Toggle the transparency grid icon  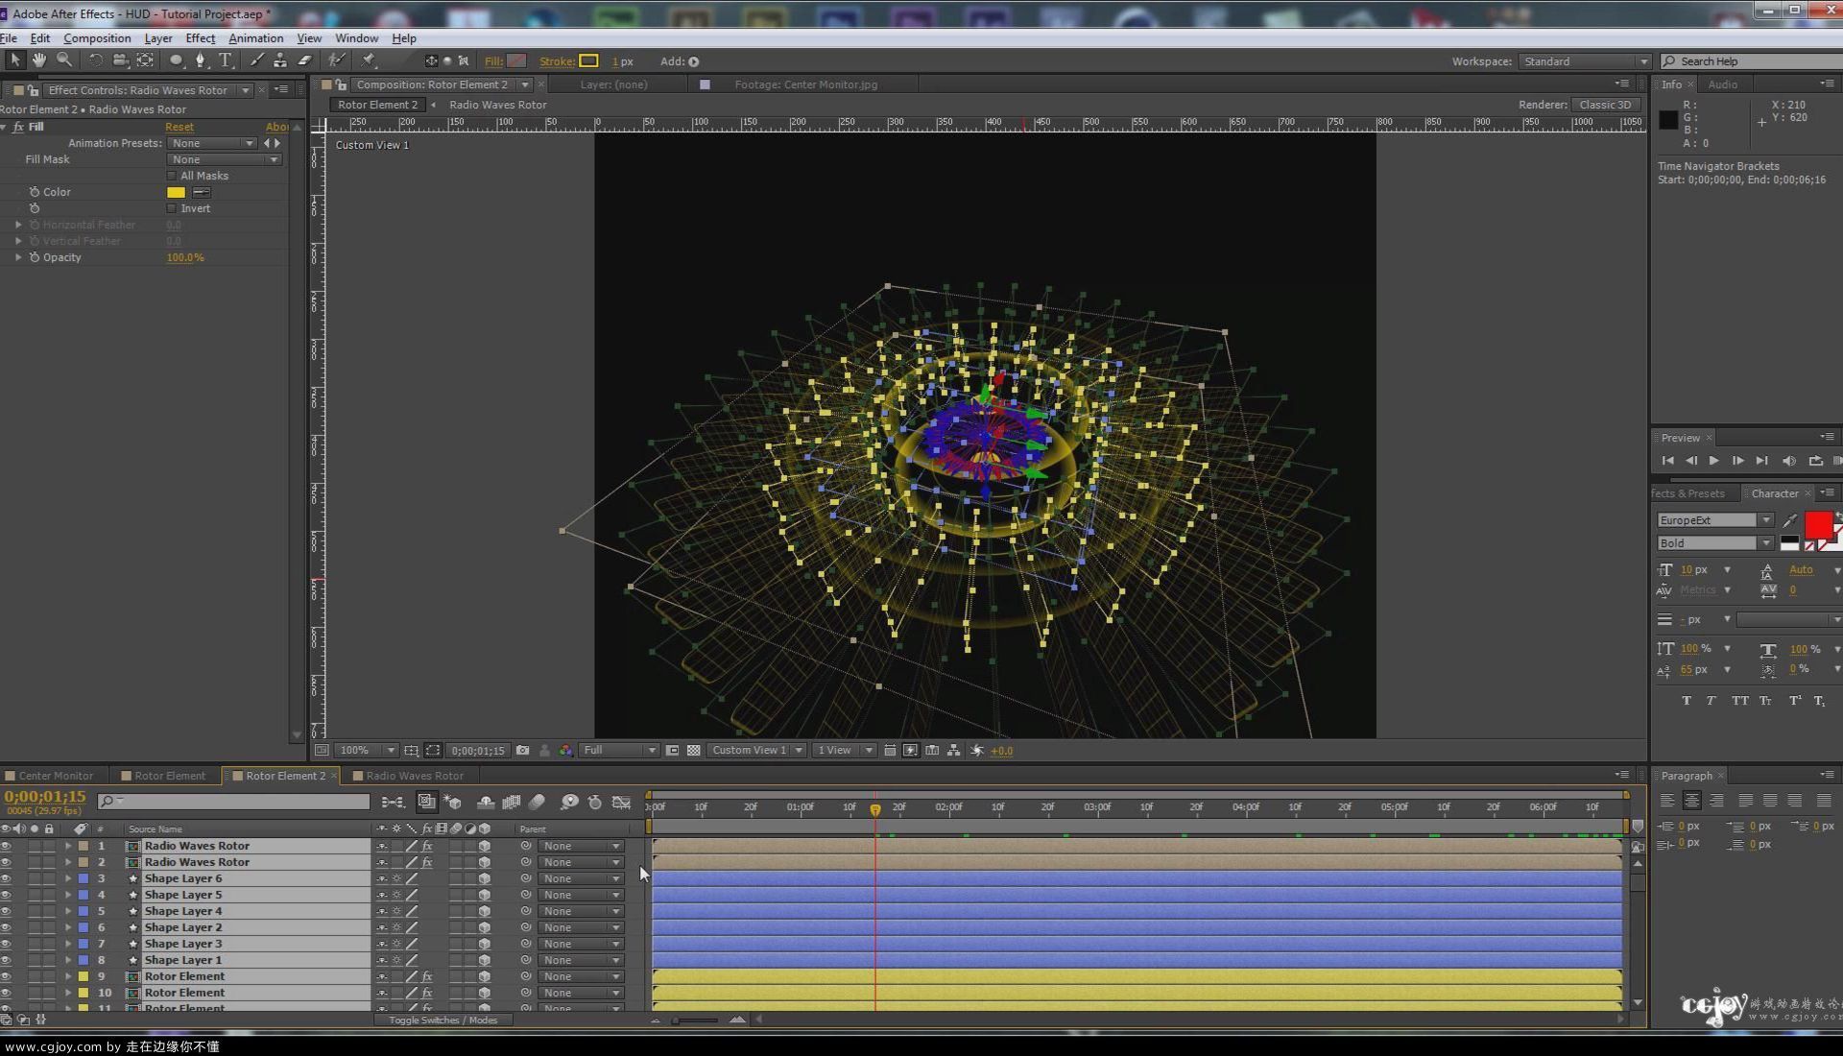(x=694, y=751)
